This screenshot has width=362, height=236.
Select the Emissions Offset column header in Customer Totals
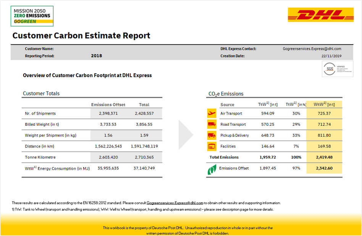point(108,105)
